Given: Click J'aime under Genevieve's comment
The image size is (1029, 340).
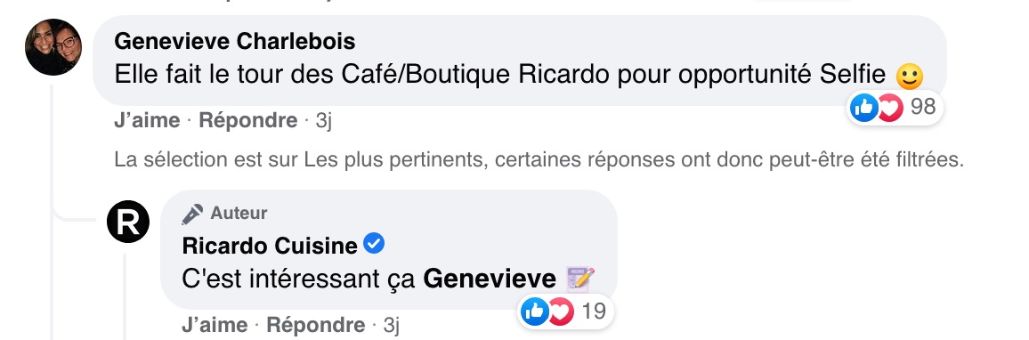Looking at the screenshot, I should click(x=147, y=121).
